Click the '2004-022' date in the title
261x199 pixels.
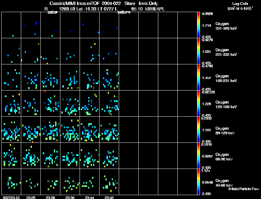coord(111,3)
